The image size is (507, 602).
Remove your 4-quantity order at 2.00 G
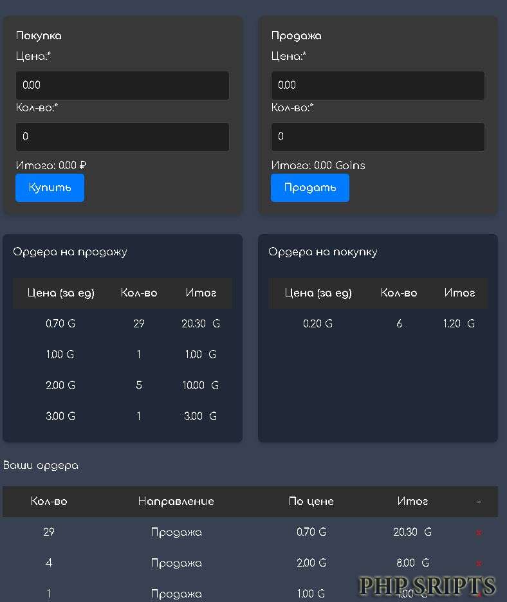point(479,563)
